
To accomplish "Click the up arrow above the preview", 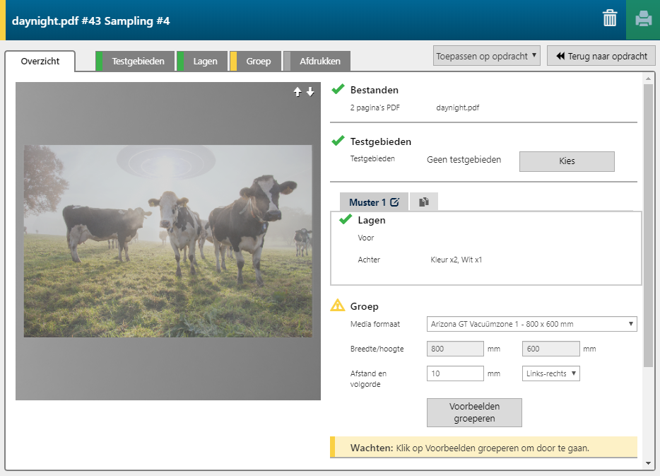I will [297, 92].
